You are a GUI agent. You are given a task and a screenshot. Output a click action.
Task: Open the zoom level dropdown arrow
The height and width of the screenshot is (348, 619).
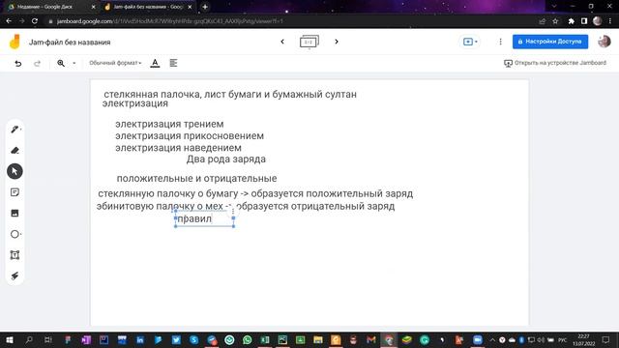click(74, 63)
